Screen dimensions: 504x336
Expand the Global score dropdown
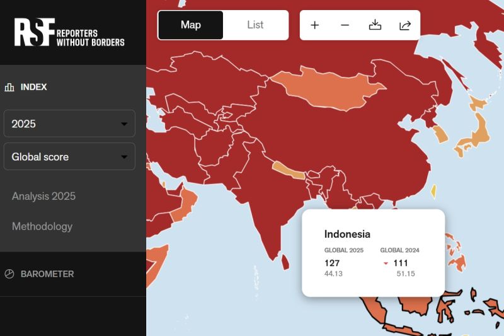tap(69, 156)
